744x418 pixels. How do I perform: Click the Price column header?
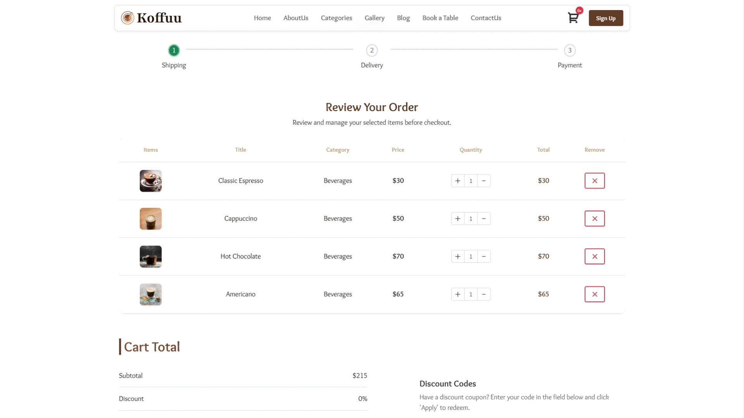pos(398,150)
